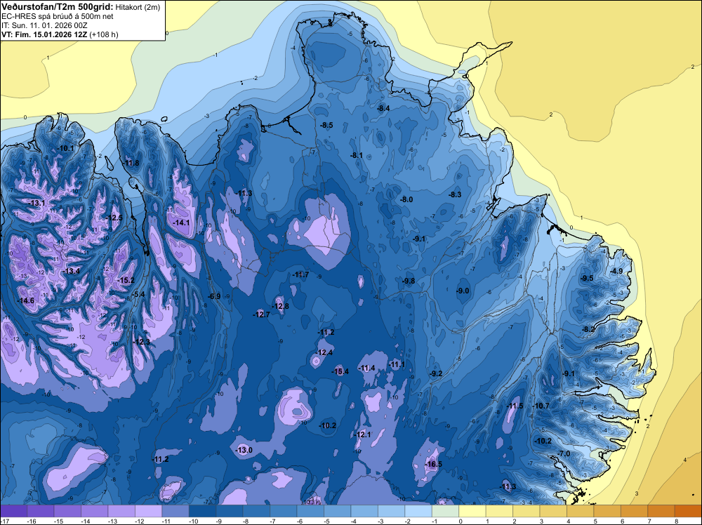Image resolution: width=702 pixels, height=525 pixels.
Task: Click the -16.5 temperature value
Action: point(433,464)
